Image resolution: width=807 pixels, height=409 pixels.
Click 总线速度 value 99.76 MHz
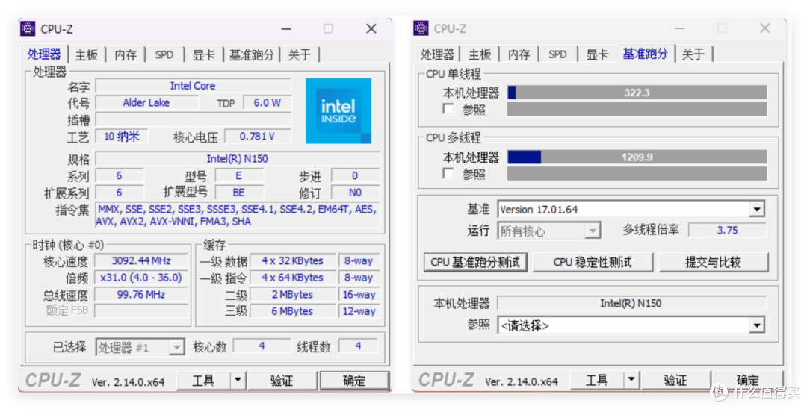(x=141, y=295)
